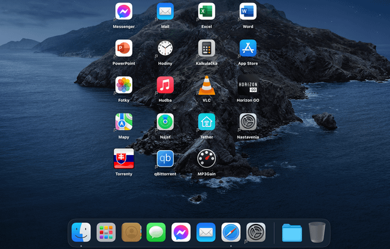Viewport: 390px width, 249px height.
Task: Open the Fotky photos icon
Action: pos(124,85)
